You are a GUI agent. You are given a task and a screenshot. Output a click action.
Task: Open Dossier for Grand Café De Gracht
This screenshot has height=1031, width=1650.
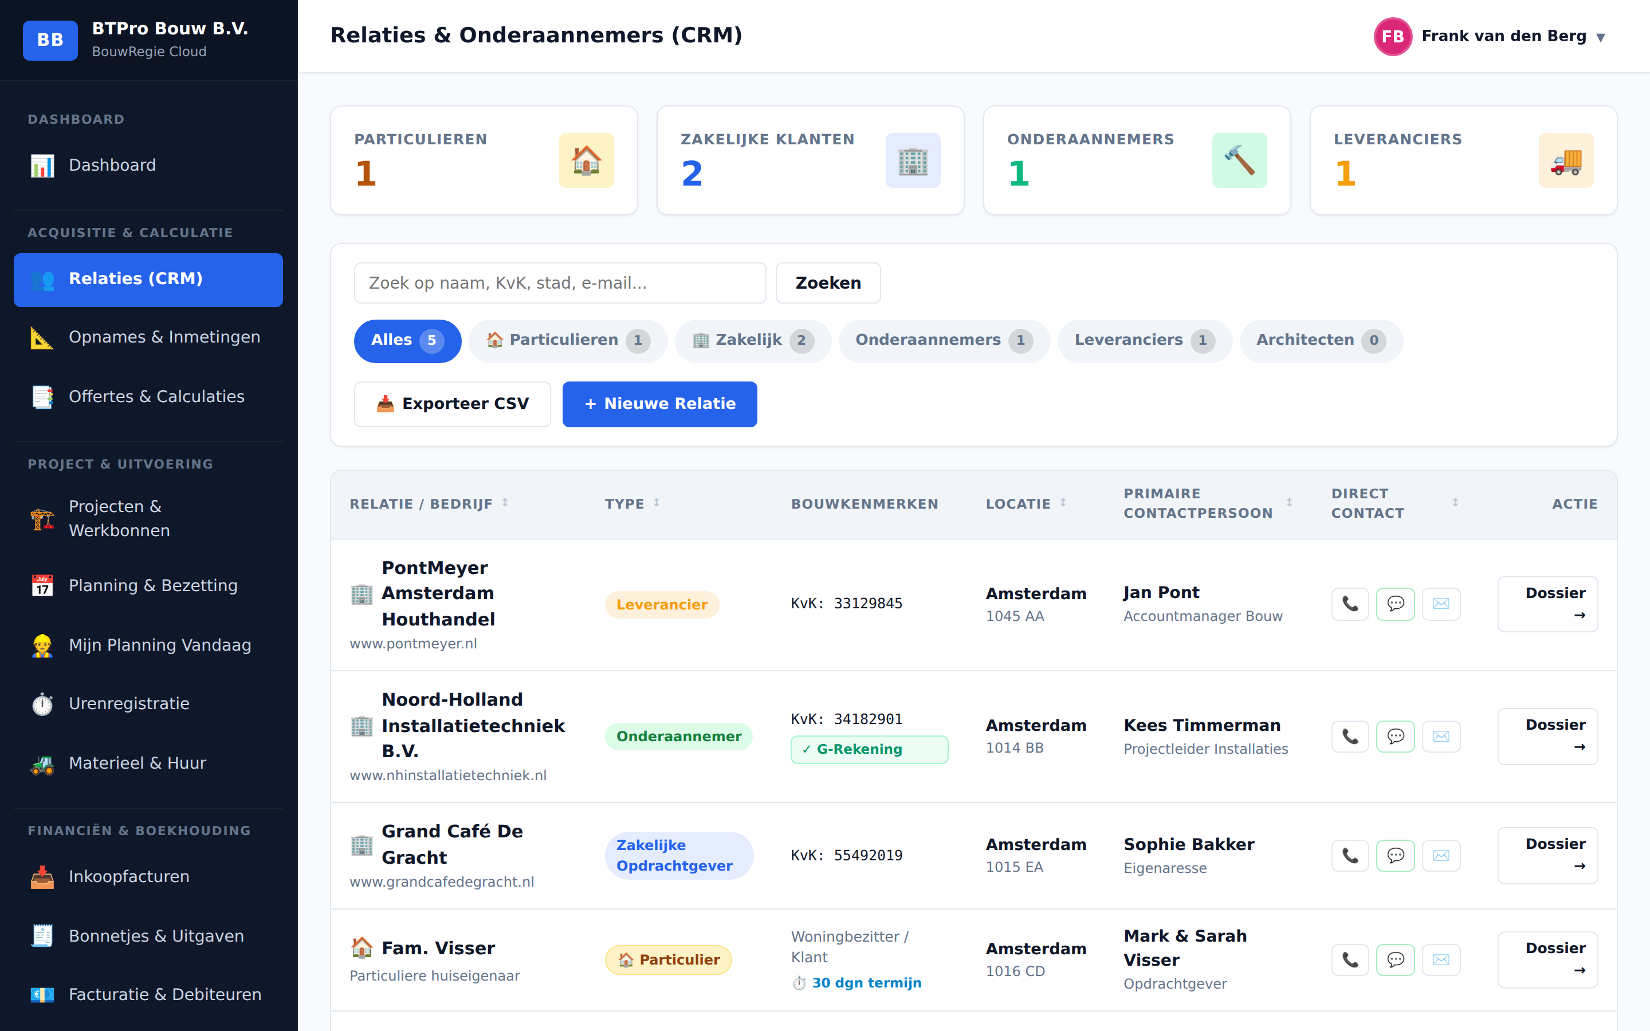pyautogui.click(x=1547, y=856)
